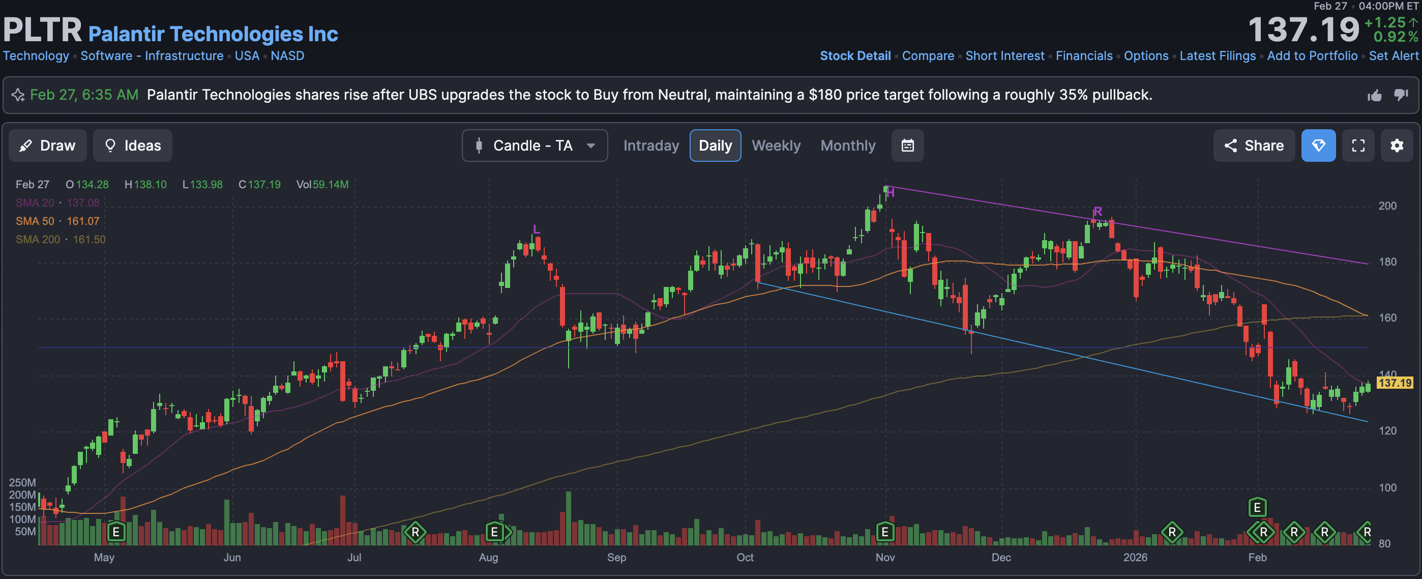Click the thumbs up icon on news
Image resolution: width=1422 pixels, height=579 pixels.
[1375, 96]
